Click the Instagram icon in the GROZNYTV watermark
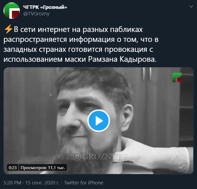 [77, 157]
